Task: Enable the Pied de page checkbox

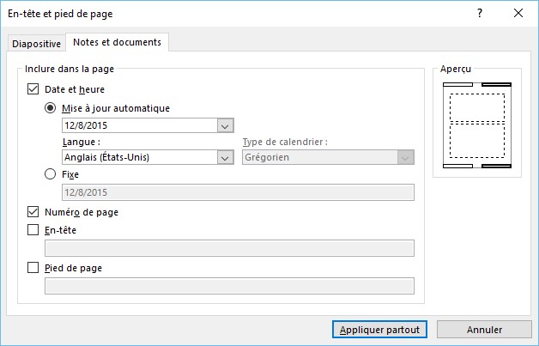Action: [33, 268]
